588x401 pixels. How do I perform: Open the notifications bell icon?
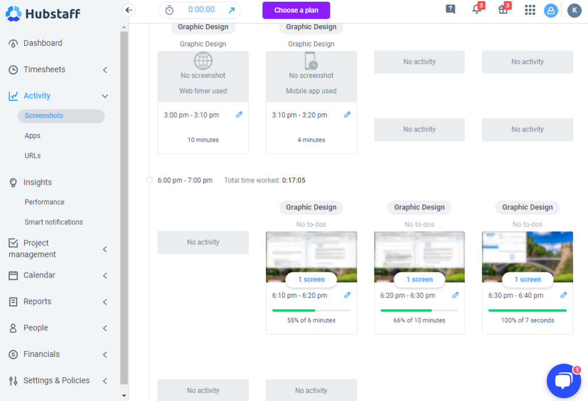(x=477, y=10)
